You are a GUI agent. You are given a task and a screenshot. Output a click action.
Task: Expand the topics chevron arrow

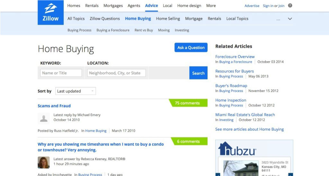(290, 19)
